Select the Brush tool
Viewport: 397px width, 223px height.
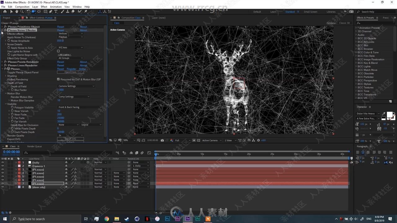coord(63,11)
